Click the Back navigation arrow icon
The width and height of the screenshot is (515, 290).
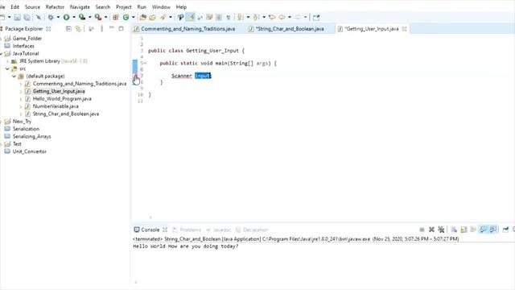[282, 17]
